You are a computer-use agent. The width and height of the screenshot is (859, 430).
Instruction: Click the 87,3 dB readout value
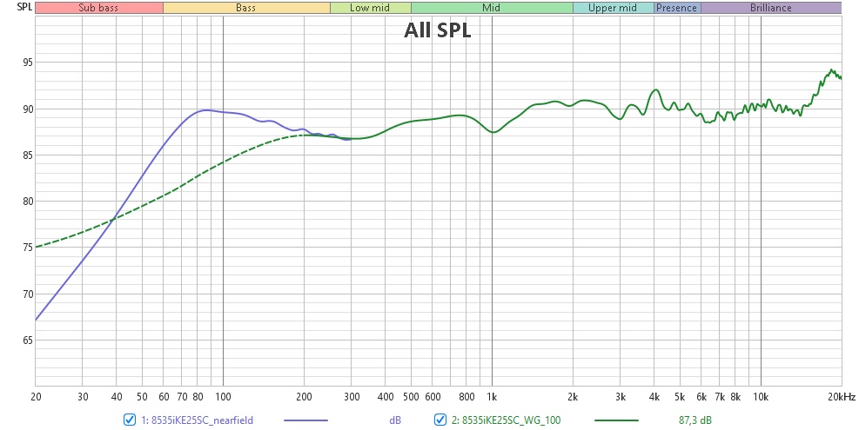695,420
